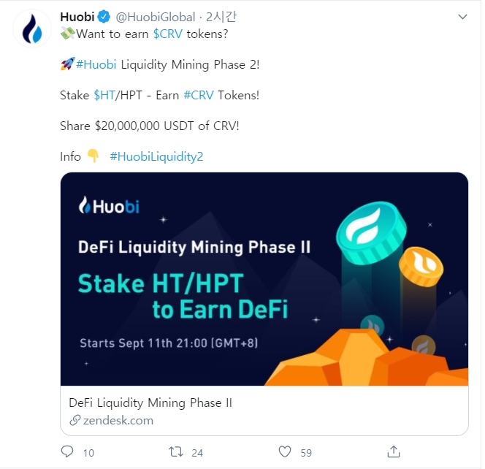Click the Huobi profile avatar

pyautogui.click(x=31, y=31)
